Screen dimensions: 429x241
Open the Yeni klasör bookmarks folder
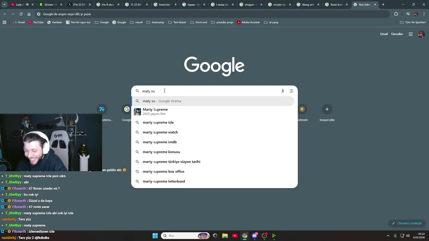point(177,22)
